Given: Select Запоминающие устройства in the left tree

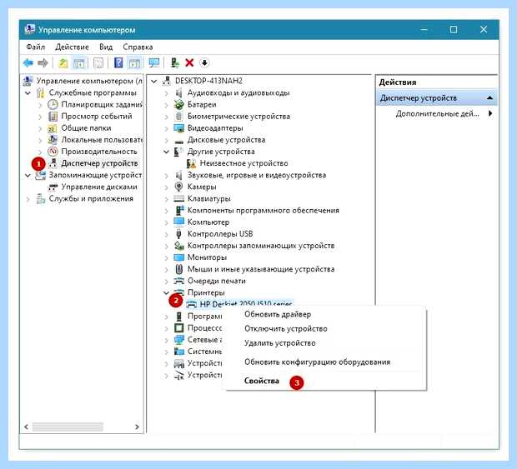Looking at the screenshot, I should pyautogui.click(x=95, y=175).
